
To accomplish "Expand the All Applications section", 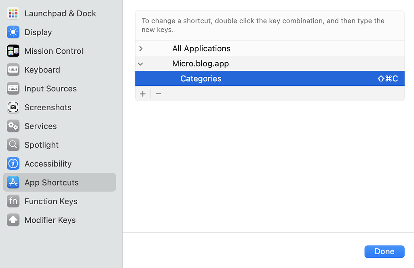I will pyautogui.click(x=141, y=48).
